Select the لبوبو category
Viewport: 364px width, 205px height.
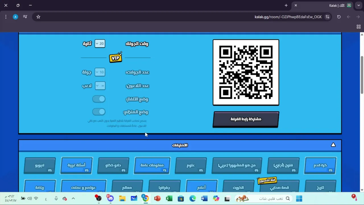click(x=40, y=165)
